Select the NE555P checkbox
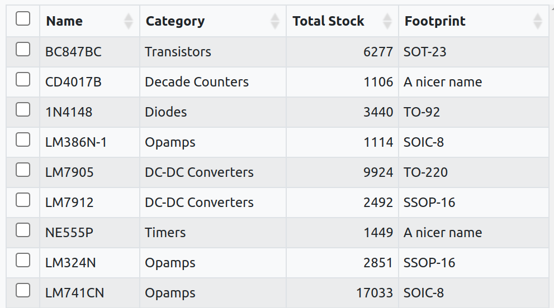 [23, 231]
